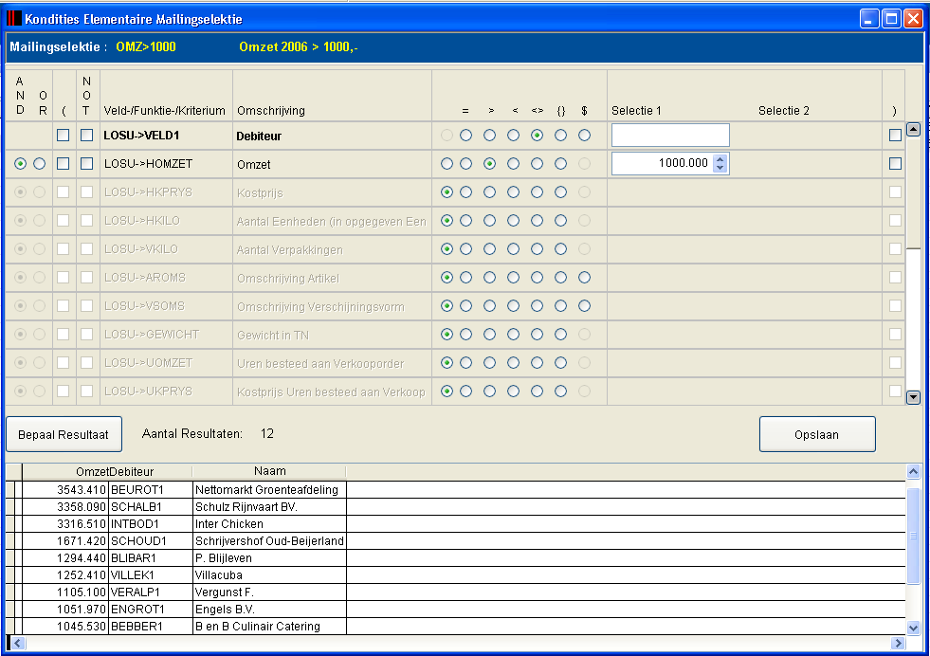Minimize the Kondities Elementaire Mailingselektie window

point(869,19)
